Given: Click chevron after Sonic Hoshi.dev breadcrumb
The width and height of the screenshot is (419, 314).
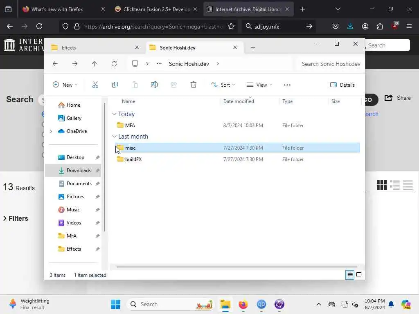Looking at the screenshot, I should (218, 64).
